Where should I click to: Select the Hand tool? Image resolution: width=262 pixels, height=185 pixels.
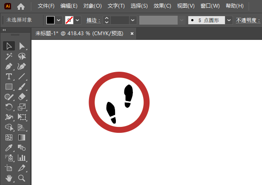(x=9, y=178)
